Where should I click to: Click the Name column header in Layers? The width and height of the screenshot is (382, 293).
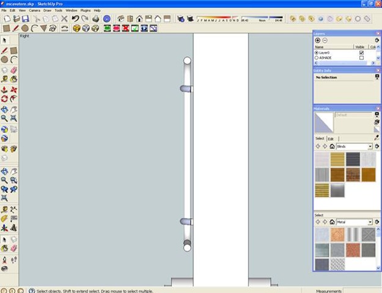click(x=319, y=46)
